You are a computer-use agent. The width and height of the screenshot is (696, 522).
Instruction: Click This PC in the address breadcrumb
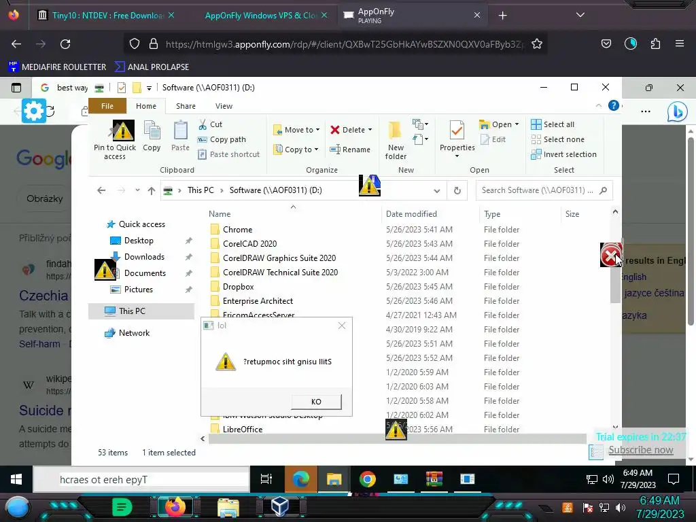pyautogui.click(x=201, y=190)
